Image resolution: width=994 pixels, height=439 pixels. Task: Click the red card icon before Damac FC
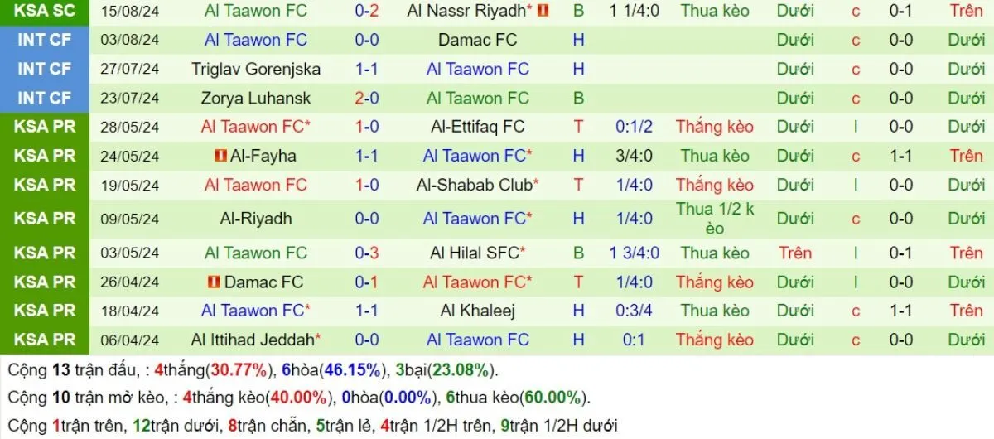pyautogui.click(x=214, y=282)
